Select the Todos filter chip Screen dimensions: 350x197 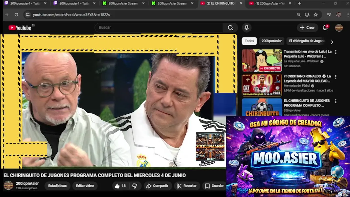[x=249, y=41]
